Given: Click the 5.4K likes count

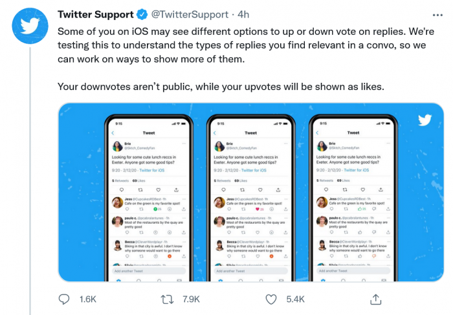Looking at the screenshot, I should coord(294,299).
